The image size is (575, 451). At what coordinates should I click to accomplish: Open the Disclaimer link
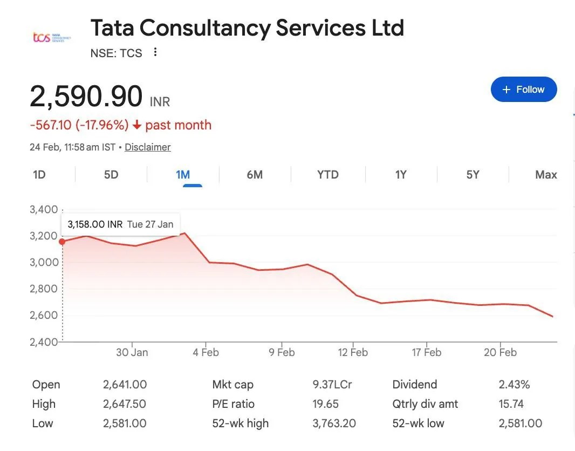(x=147, y=147)
